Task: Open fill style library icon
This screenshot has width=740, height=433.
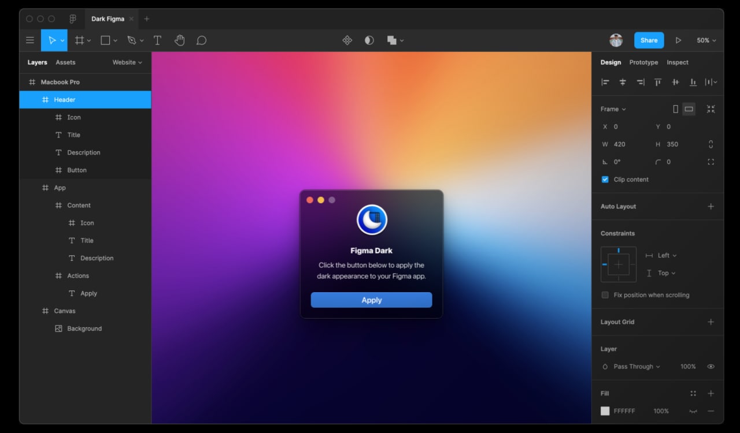Action: (x=693, y=394)
